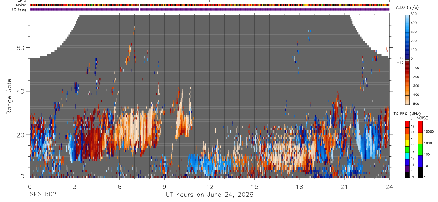This screenshot has width=438, height=202.
Task: Click the Noise bar label
Action: [x=21, y=5]
